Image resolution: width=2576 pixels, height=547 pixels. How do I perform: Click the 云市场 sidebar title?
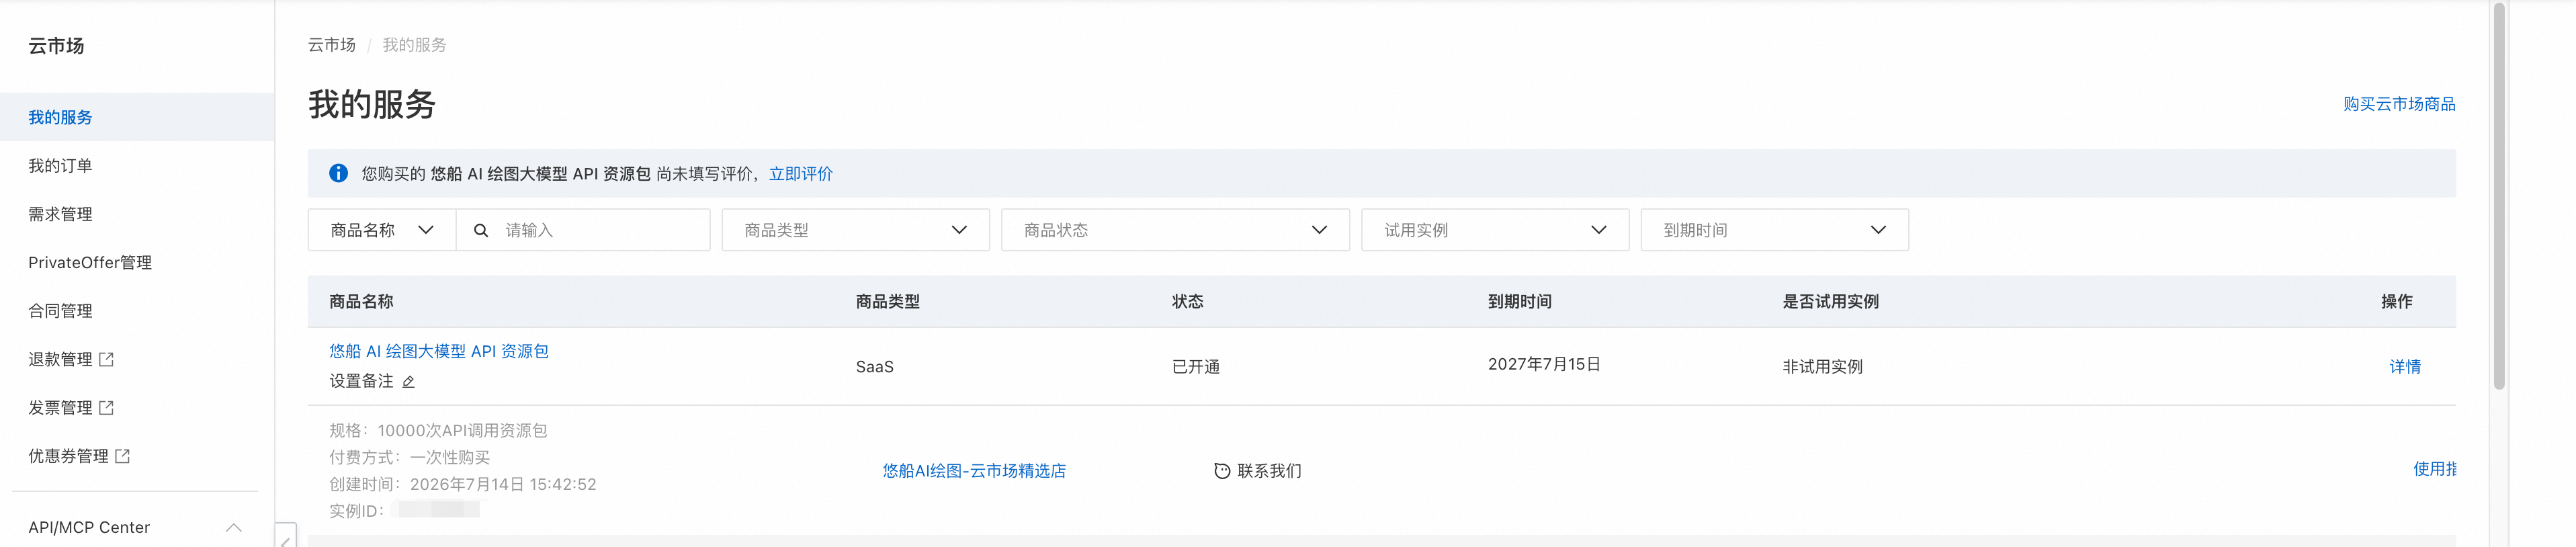(x=56, y=46)
